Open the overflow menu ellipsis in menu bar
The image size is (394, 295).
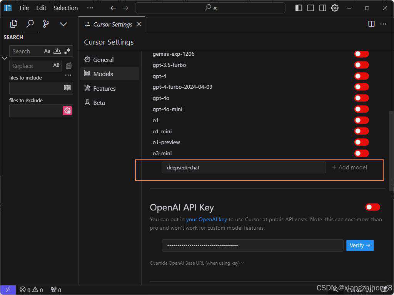point(90,8)
